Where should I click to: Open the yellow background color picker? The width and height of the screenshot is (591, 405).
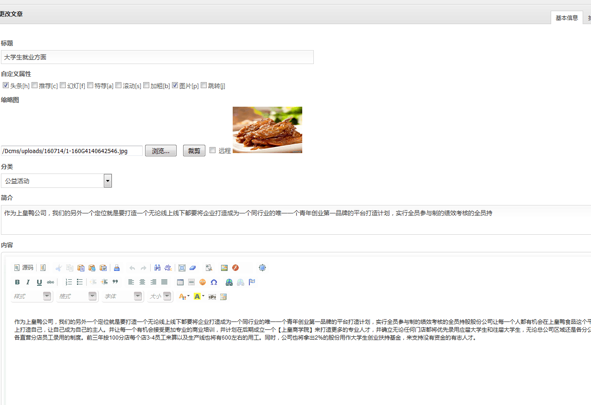click(x=199, y=296)
